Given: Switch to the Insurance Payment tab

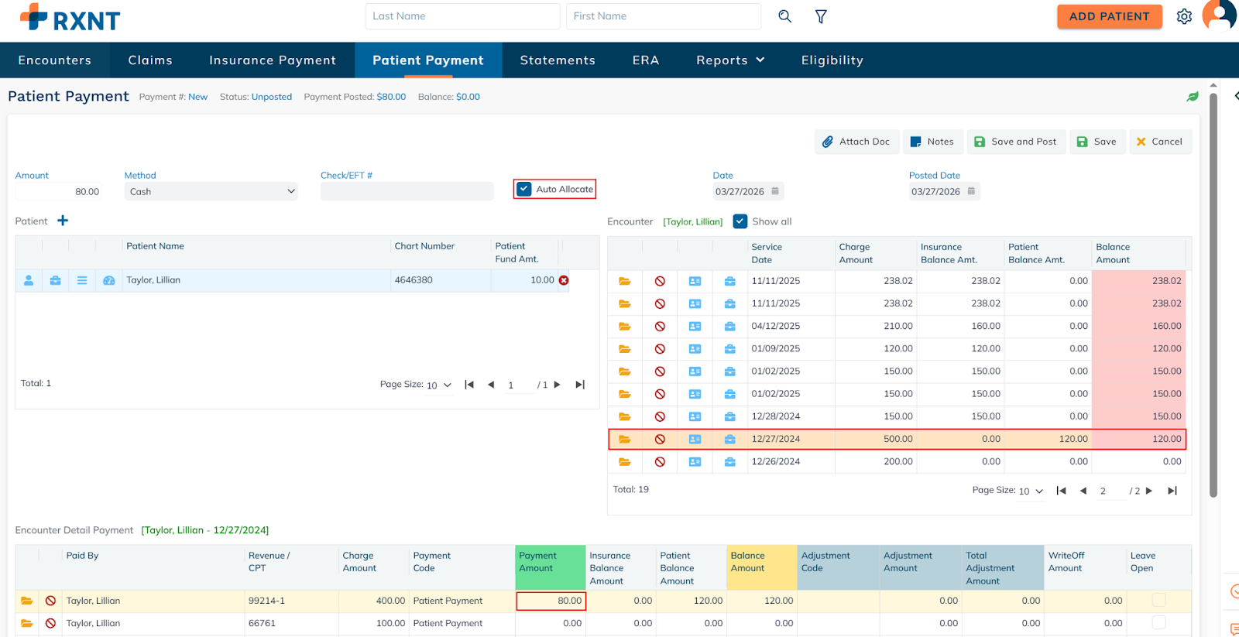Looking at the screenshot, I should 273,60.
